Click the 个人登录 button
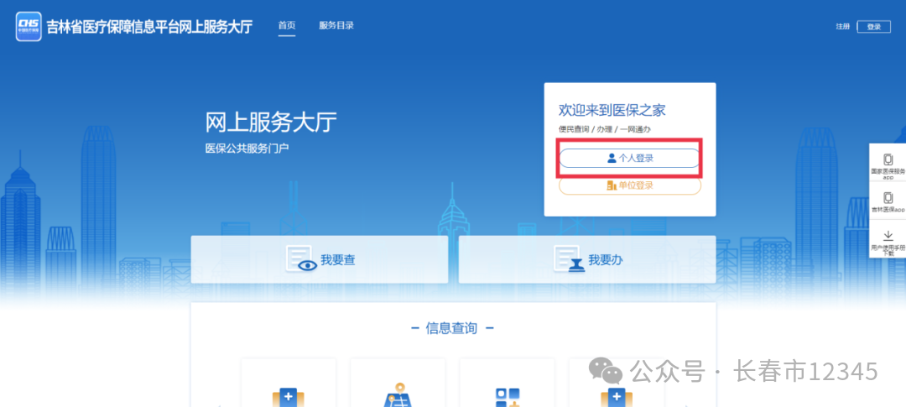The height and width of the screenshot is (407, 906). pyautogui.click(x=629, y=158)
